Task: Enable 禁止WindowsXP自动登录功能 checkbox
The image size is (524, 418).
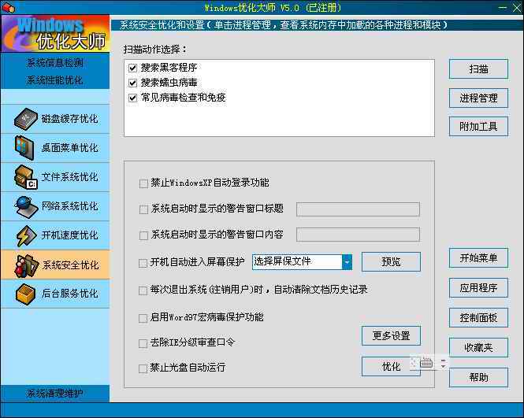Action: click(x=143, y=183)
